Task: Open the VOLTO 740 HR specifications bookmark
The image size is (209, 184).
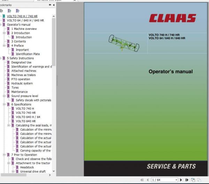Action: (x=26, y=113)
